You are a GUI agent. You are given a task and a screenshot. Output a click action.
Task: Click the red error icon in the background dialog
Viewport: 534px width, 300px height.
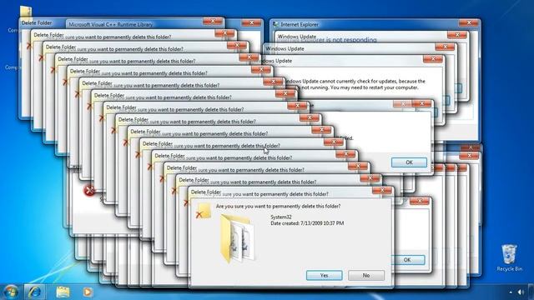click(89, 190)
